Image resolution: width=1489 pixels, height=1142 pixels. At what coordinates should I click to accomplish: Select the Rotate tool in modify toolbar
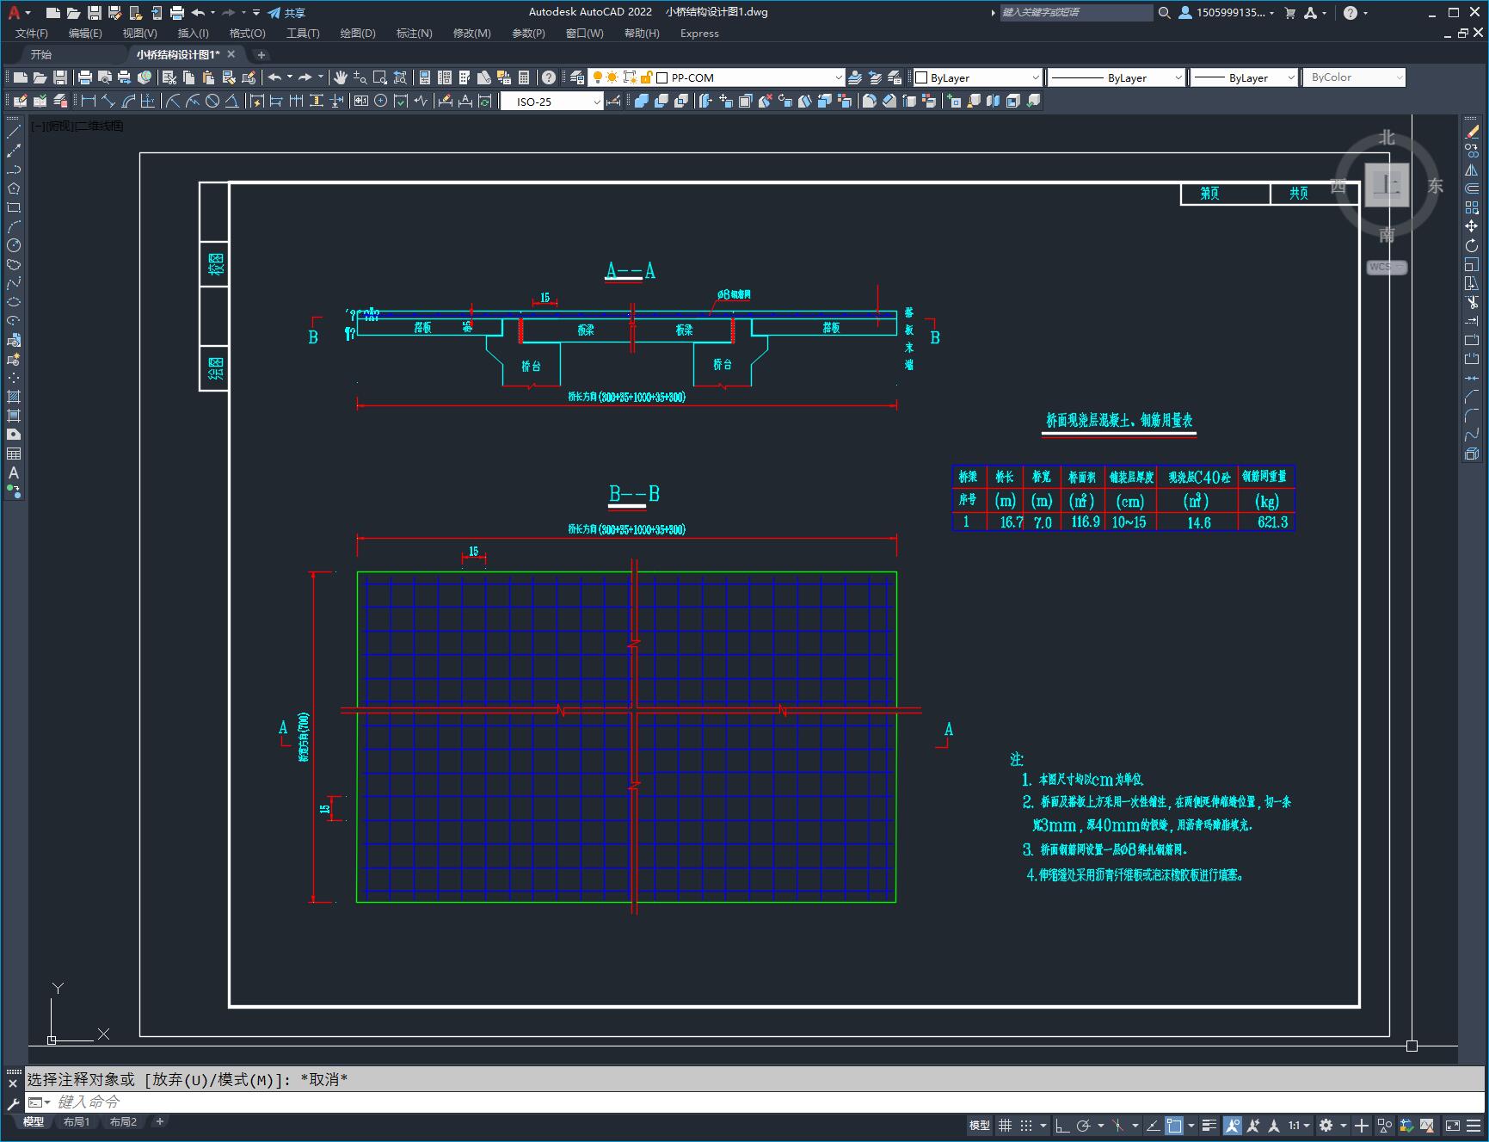[1472, 246]
